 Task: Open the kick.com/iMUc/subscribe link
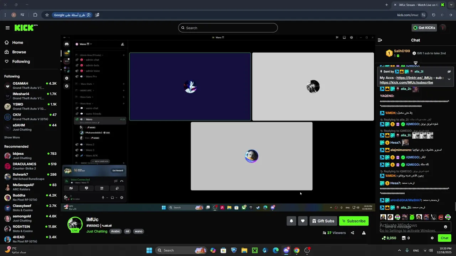(x=406, y=82)
